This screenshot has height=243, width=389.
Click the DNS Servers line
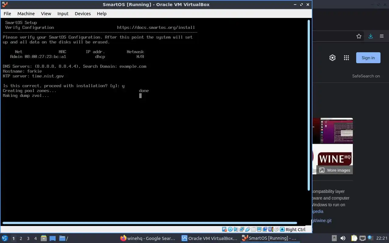[74, 66]
